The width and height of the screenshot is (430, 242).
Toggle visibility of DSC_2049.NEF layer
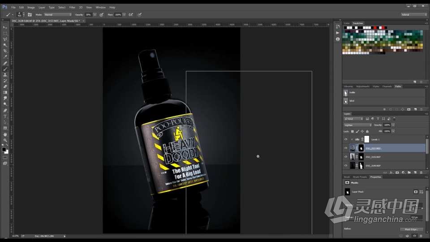point(345,165)
